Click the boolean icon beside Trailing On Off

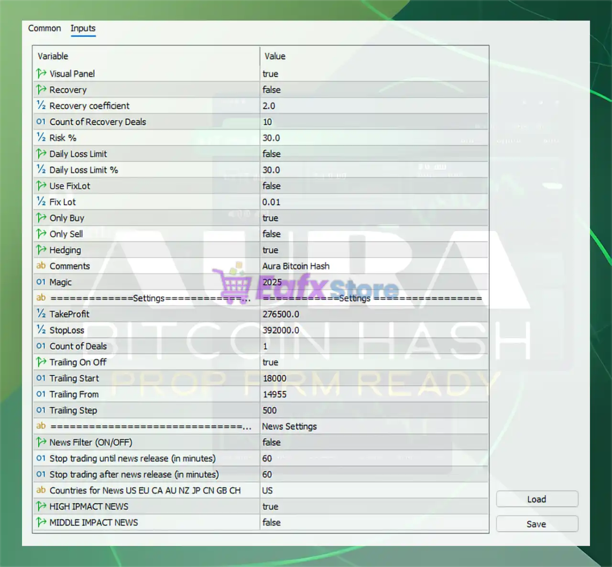(x=41, y=362)
